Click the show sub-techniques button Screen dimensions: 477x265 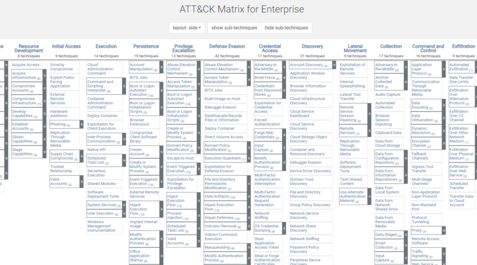(x=234, y=27)
